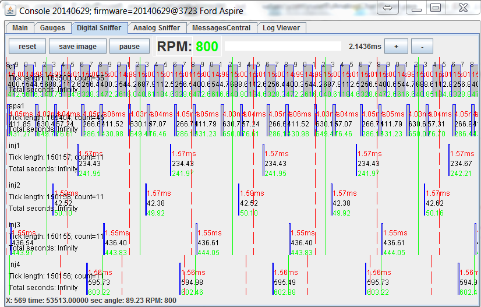Go to the Analog Sniffer tab
This screenshot has height=307, width=481.
[157, 28]
